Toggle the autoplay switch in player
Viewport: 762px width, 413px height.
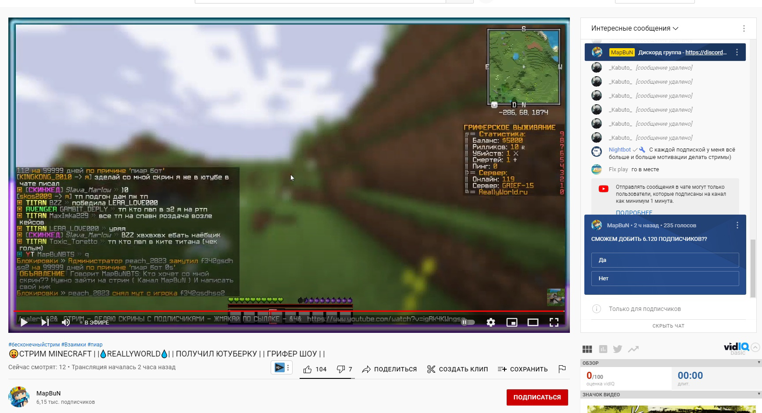pos(468,322)
